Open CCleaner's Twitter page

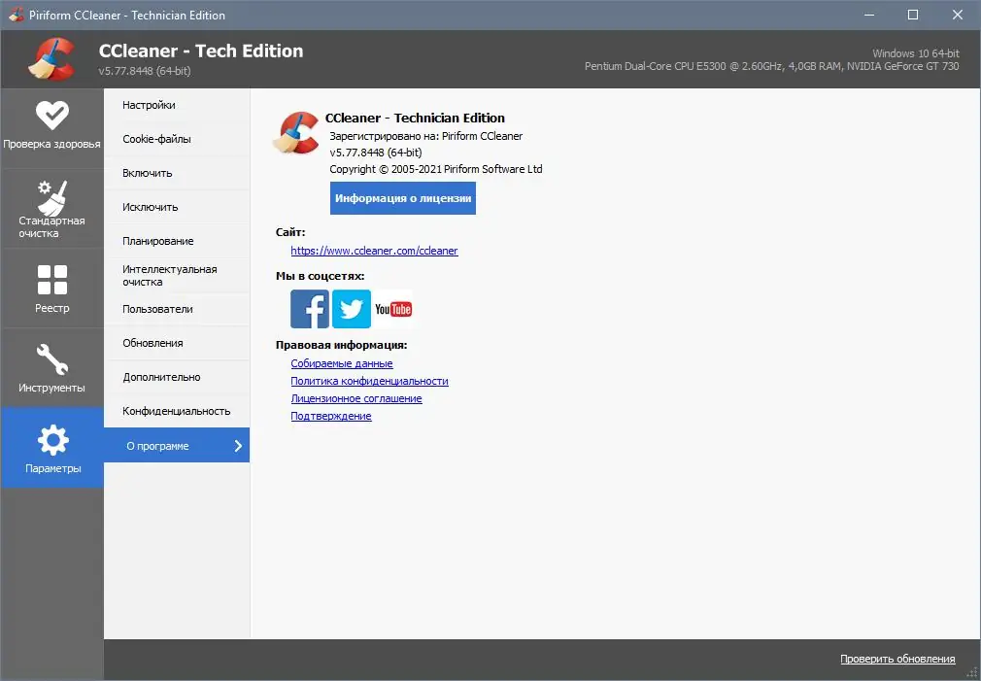pos(351,308)
